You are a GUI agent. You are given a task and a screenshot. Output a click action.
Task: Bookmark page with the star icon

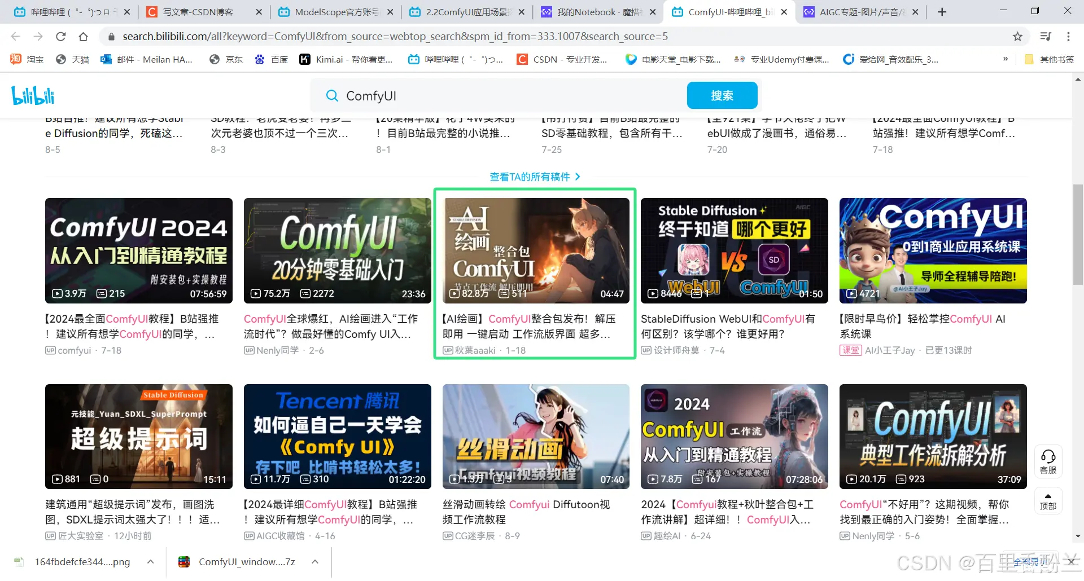click(x=1017, y=37)
